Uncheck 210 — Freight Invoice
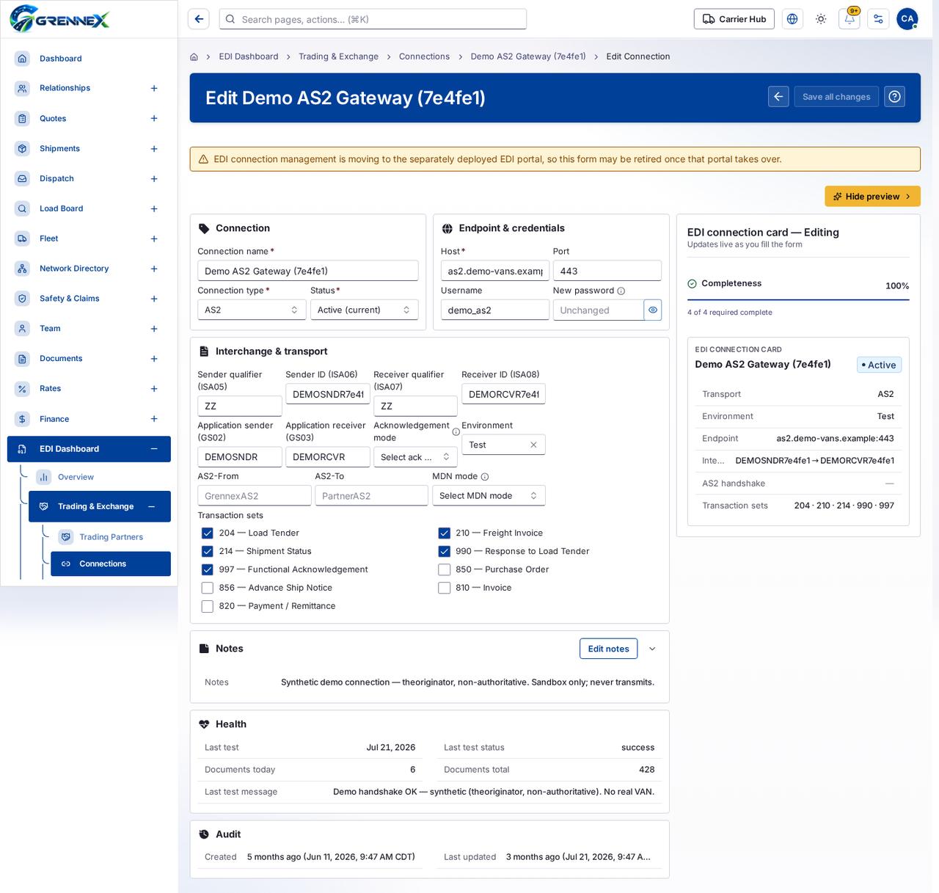The image size is (939, 893). [444, 533]
